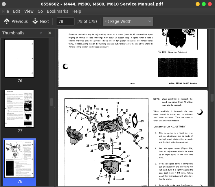Viewport: 215px width, 187px height.
Task: Open the Edit menu
Action: 16,11
